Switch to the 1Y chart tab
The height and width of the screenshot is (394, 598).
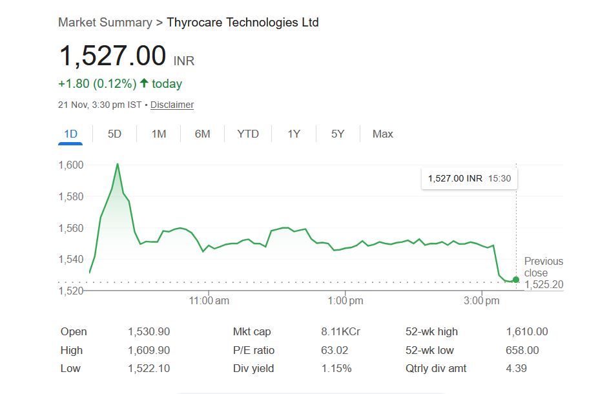tap(294, 134)
